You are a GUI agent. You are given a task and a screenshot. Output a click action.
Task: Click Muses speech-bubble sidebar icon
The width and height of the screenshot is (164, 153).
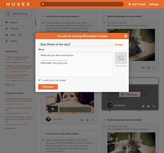click(x=7, y=22)
